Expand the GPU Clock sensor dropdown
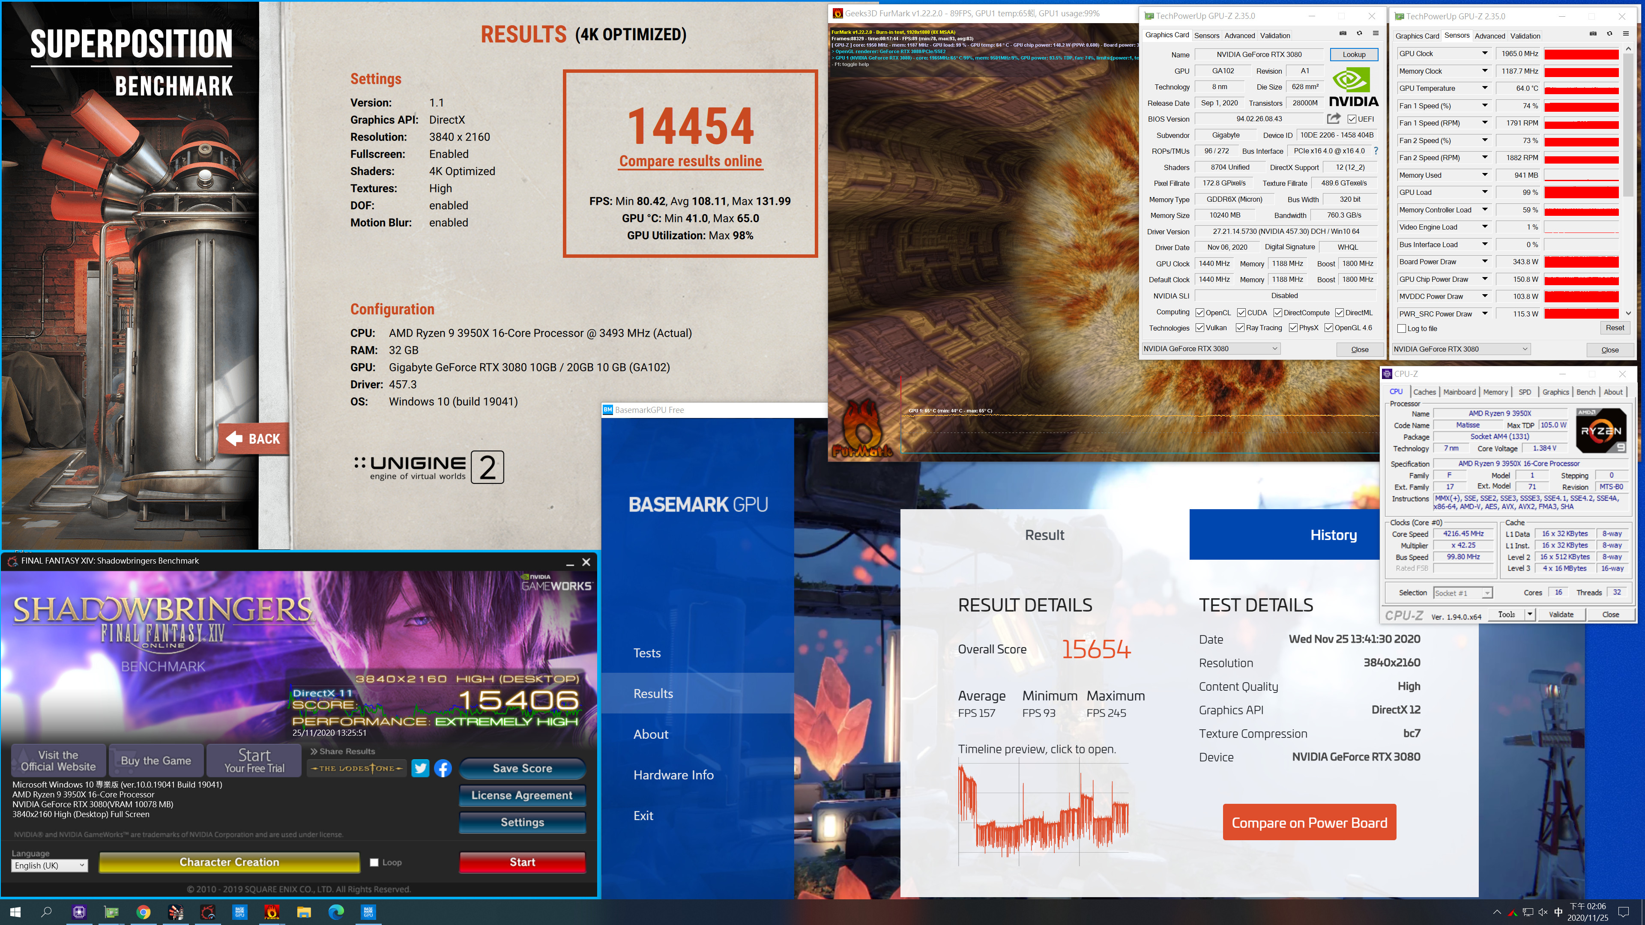Image resolution: width=1645 pixels, height=925 pixels. [1485, 54]
